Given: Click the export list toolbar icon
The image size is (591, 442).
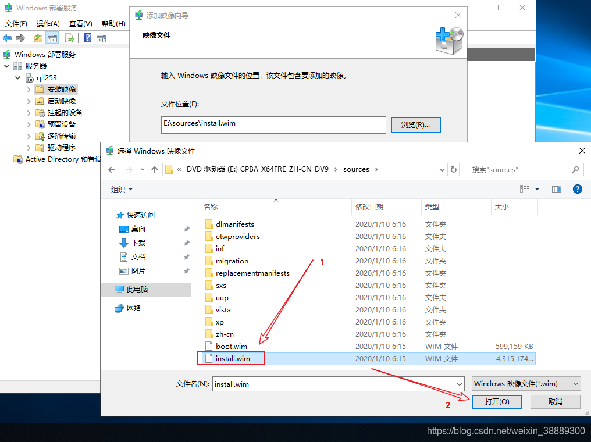Looking at the screenshot, I should pos(70,38).
